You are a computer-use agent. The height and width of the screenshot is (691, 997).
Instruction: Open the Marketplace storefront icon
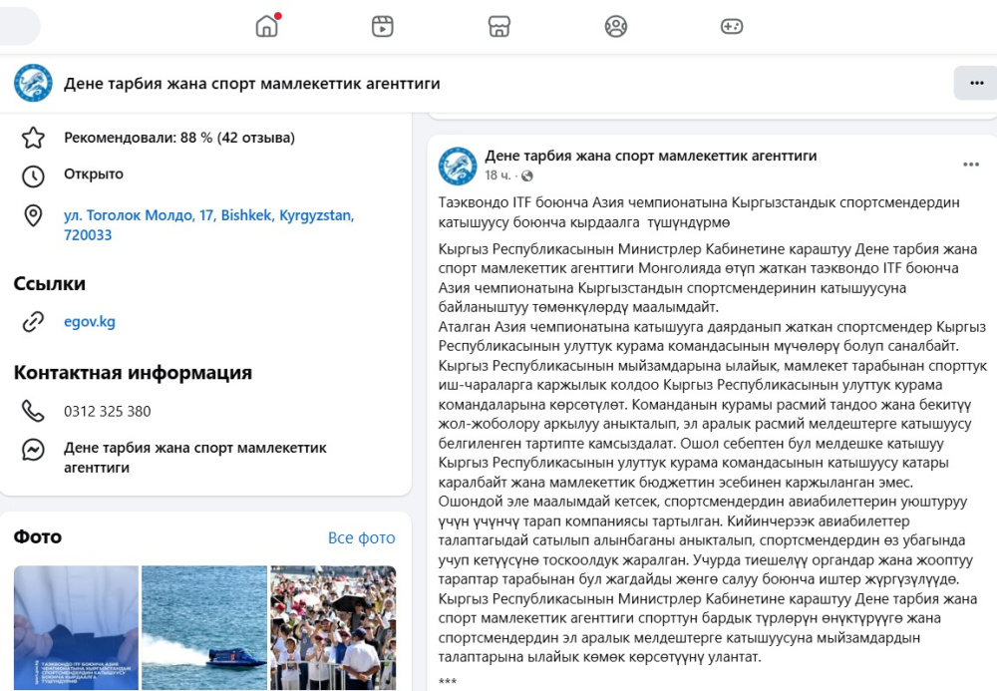[499, 26]
